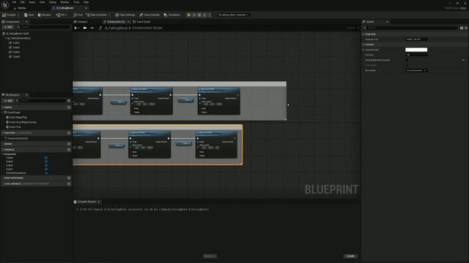The image size is (469, 263).
Task: Open the Debug menu
Action: [53, 2]
